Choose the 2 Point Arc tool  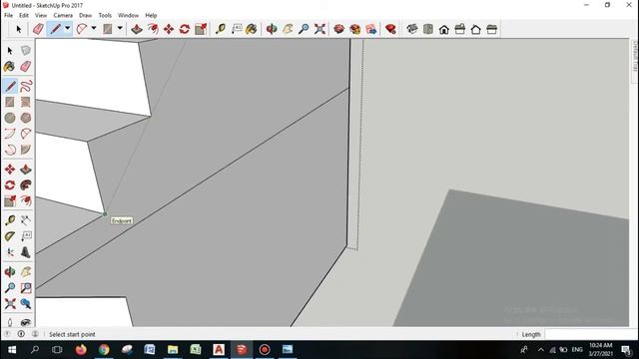click(x=26, y=134)
